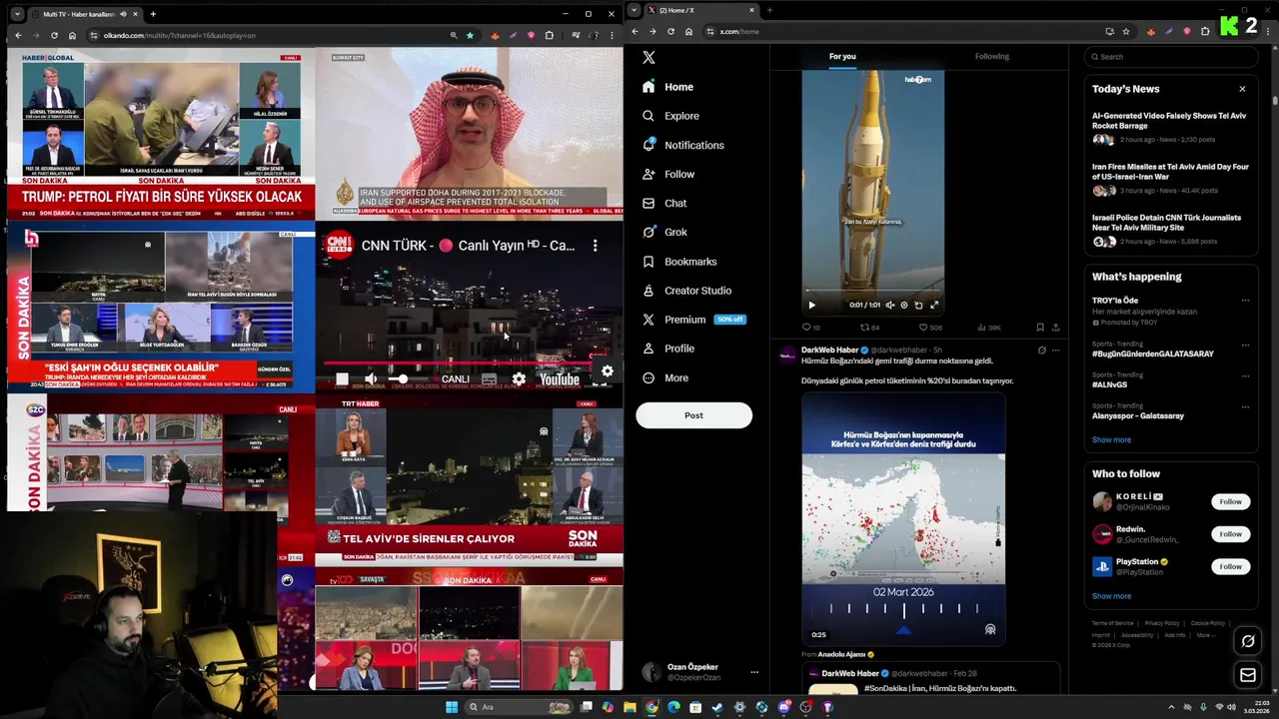Image resolution: width=1279 pixels, height=719 pixels.
Task: Like the rocket video post
Action: pyautogui.click(x=929, y=328)
